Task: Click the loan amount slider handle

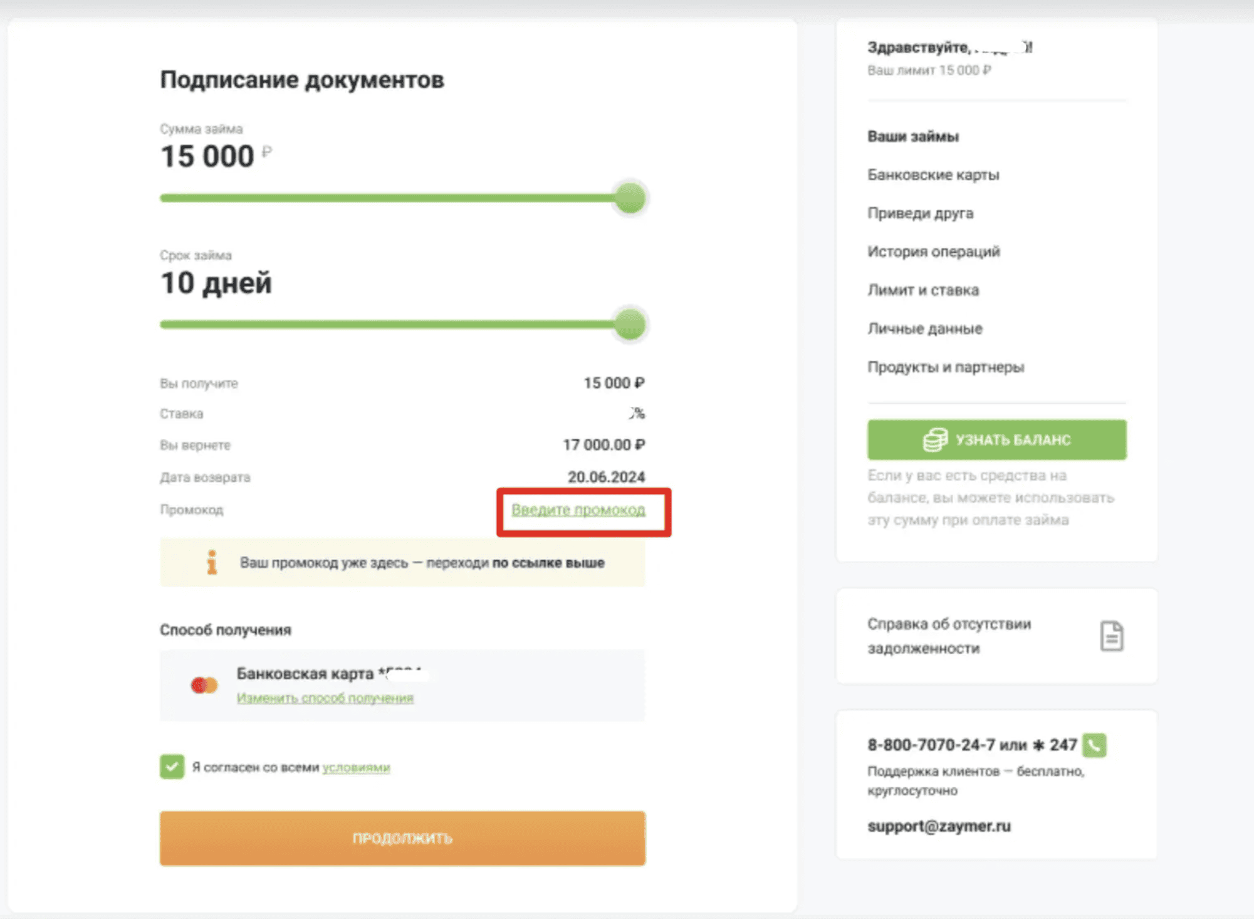Action: [630, 198]
